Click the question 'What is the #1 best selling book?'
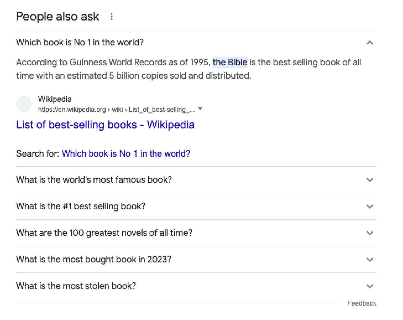The width and height of the screenshot is (403, 320). click(81, 206)
